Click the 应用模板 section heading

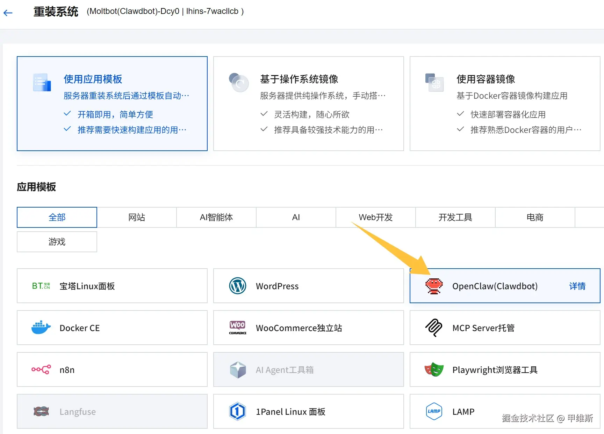point(36,187)
